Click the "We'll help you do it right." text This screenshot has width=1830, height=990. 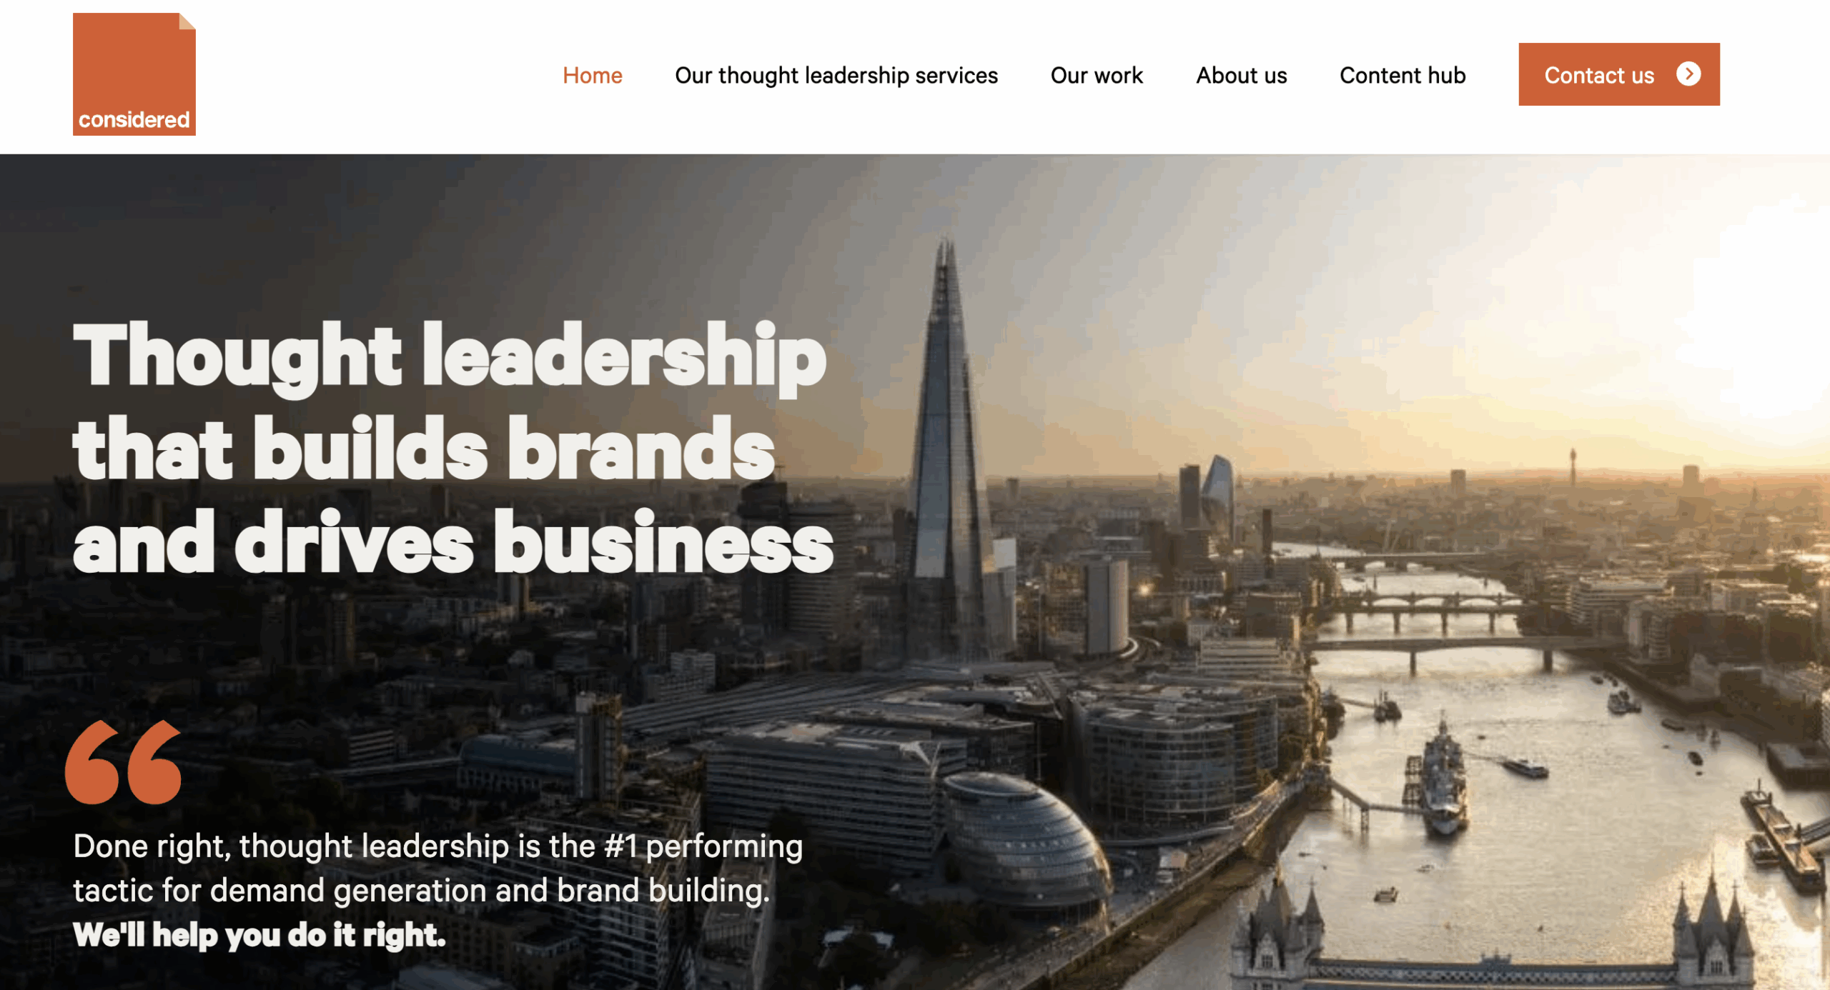coord(259,935)
